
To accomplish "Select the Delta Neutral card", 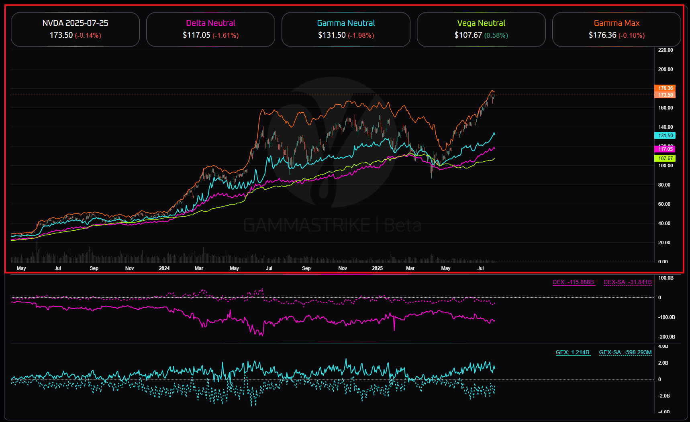I will point(210,29).
